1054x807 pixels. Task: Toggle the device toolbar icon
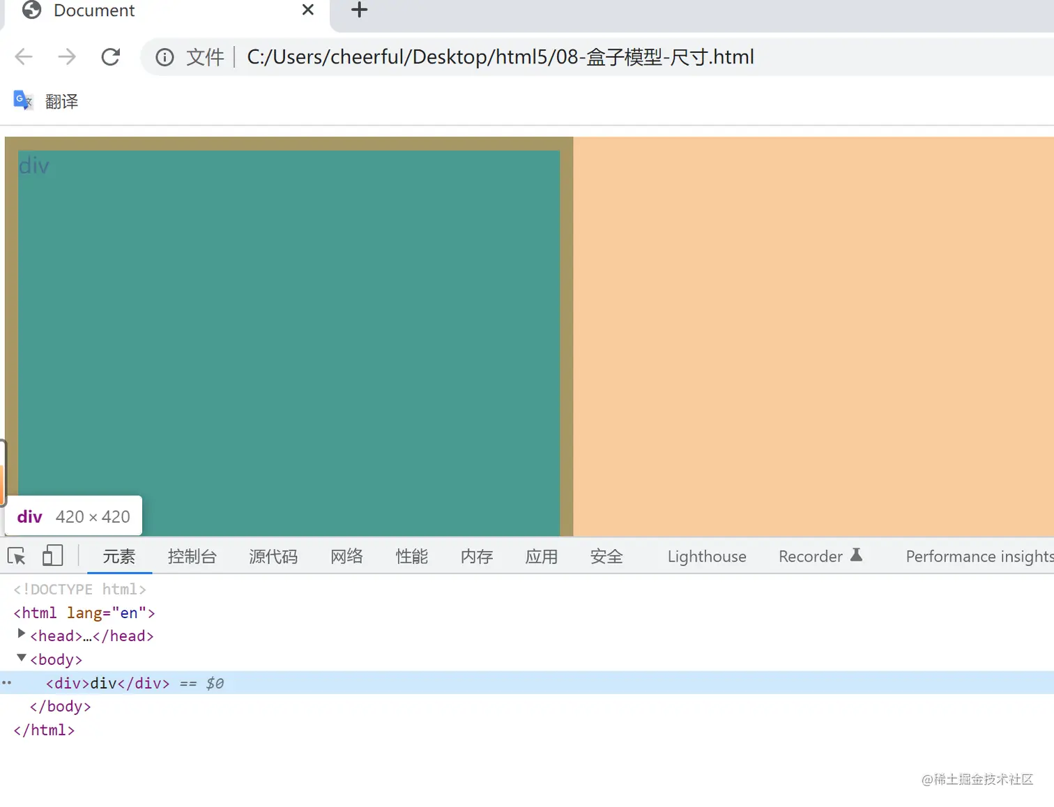click(x=52, y=555)
